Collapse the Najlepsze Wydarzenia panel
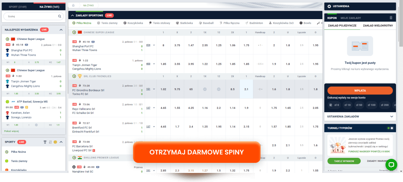The image size is (403, 182). coord(61,30)
